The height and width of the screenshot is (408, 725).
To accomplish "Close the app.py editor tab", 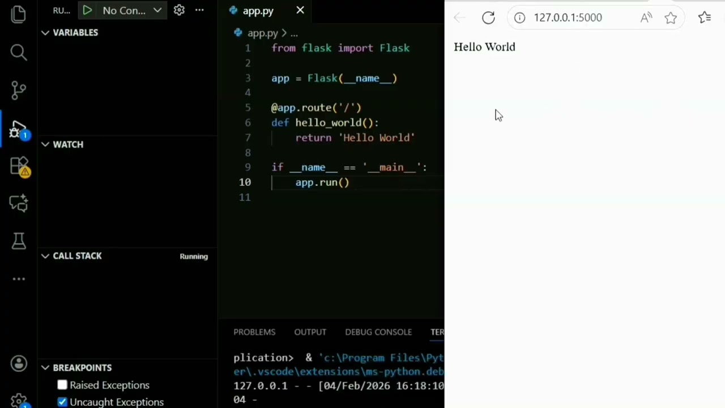I will coord(300,10).
